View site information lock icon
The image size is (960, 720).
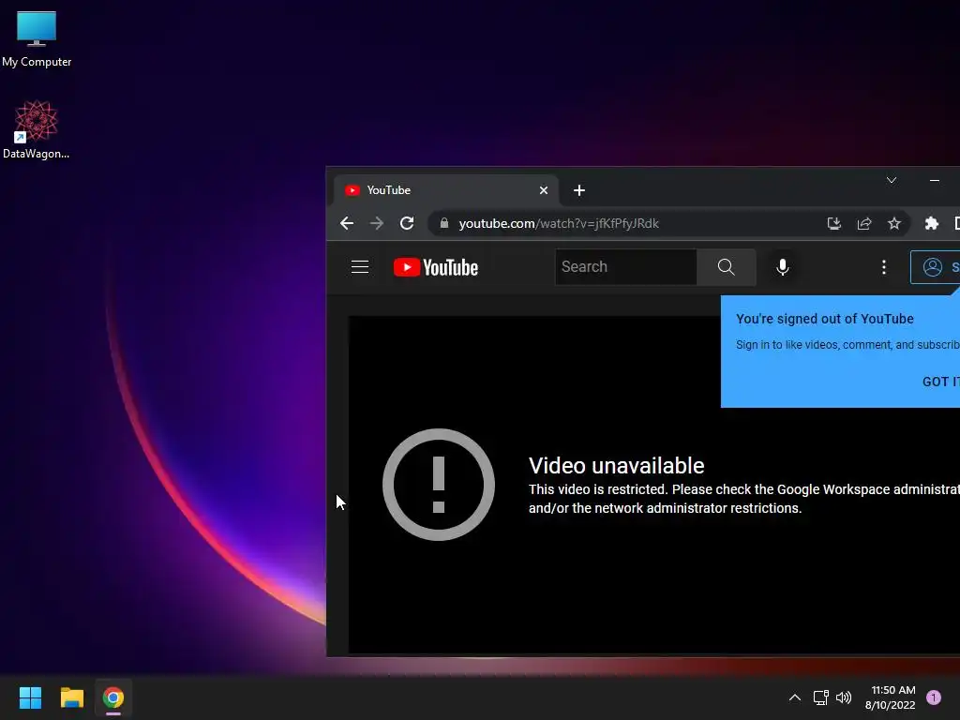[x=443, y=223]
